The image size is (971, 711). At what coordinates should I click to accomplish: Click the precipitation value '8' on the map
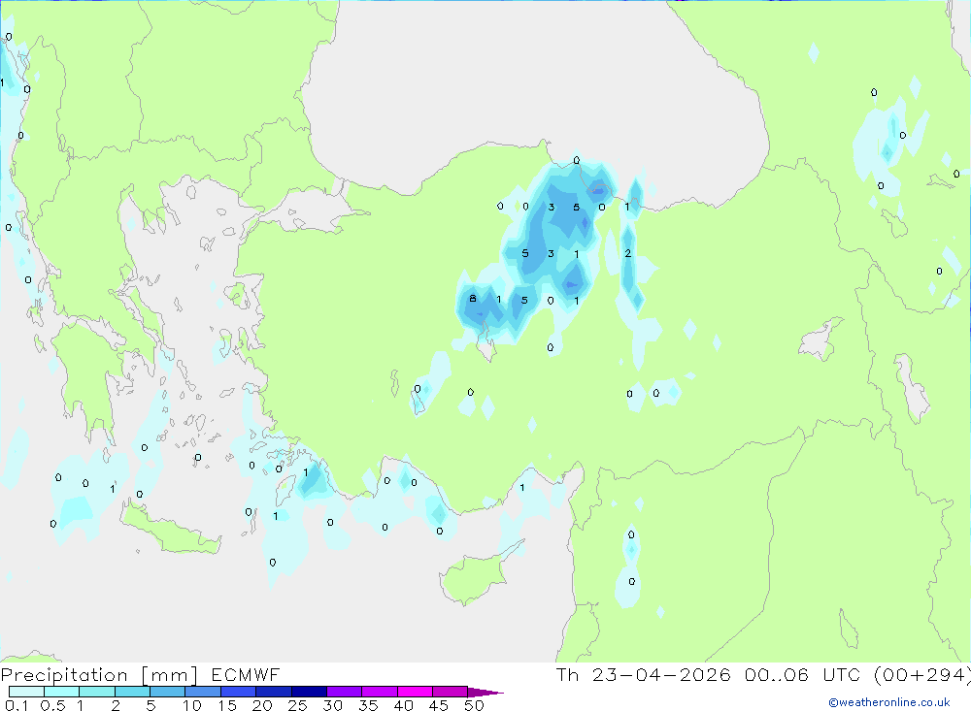point(473,299)
